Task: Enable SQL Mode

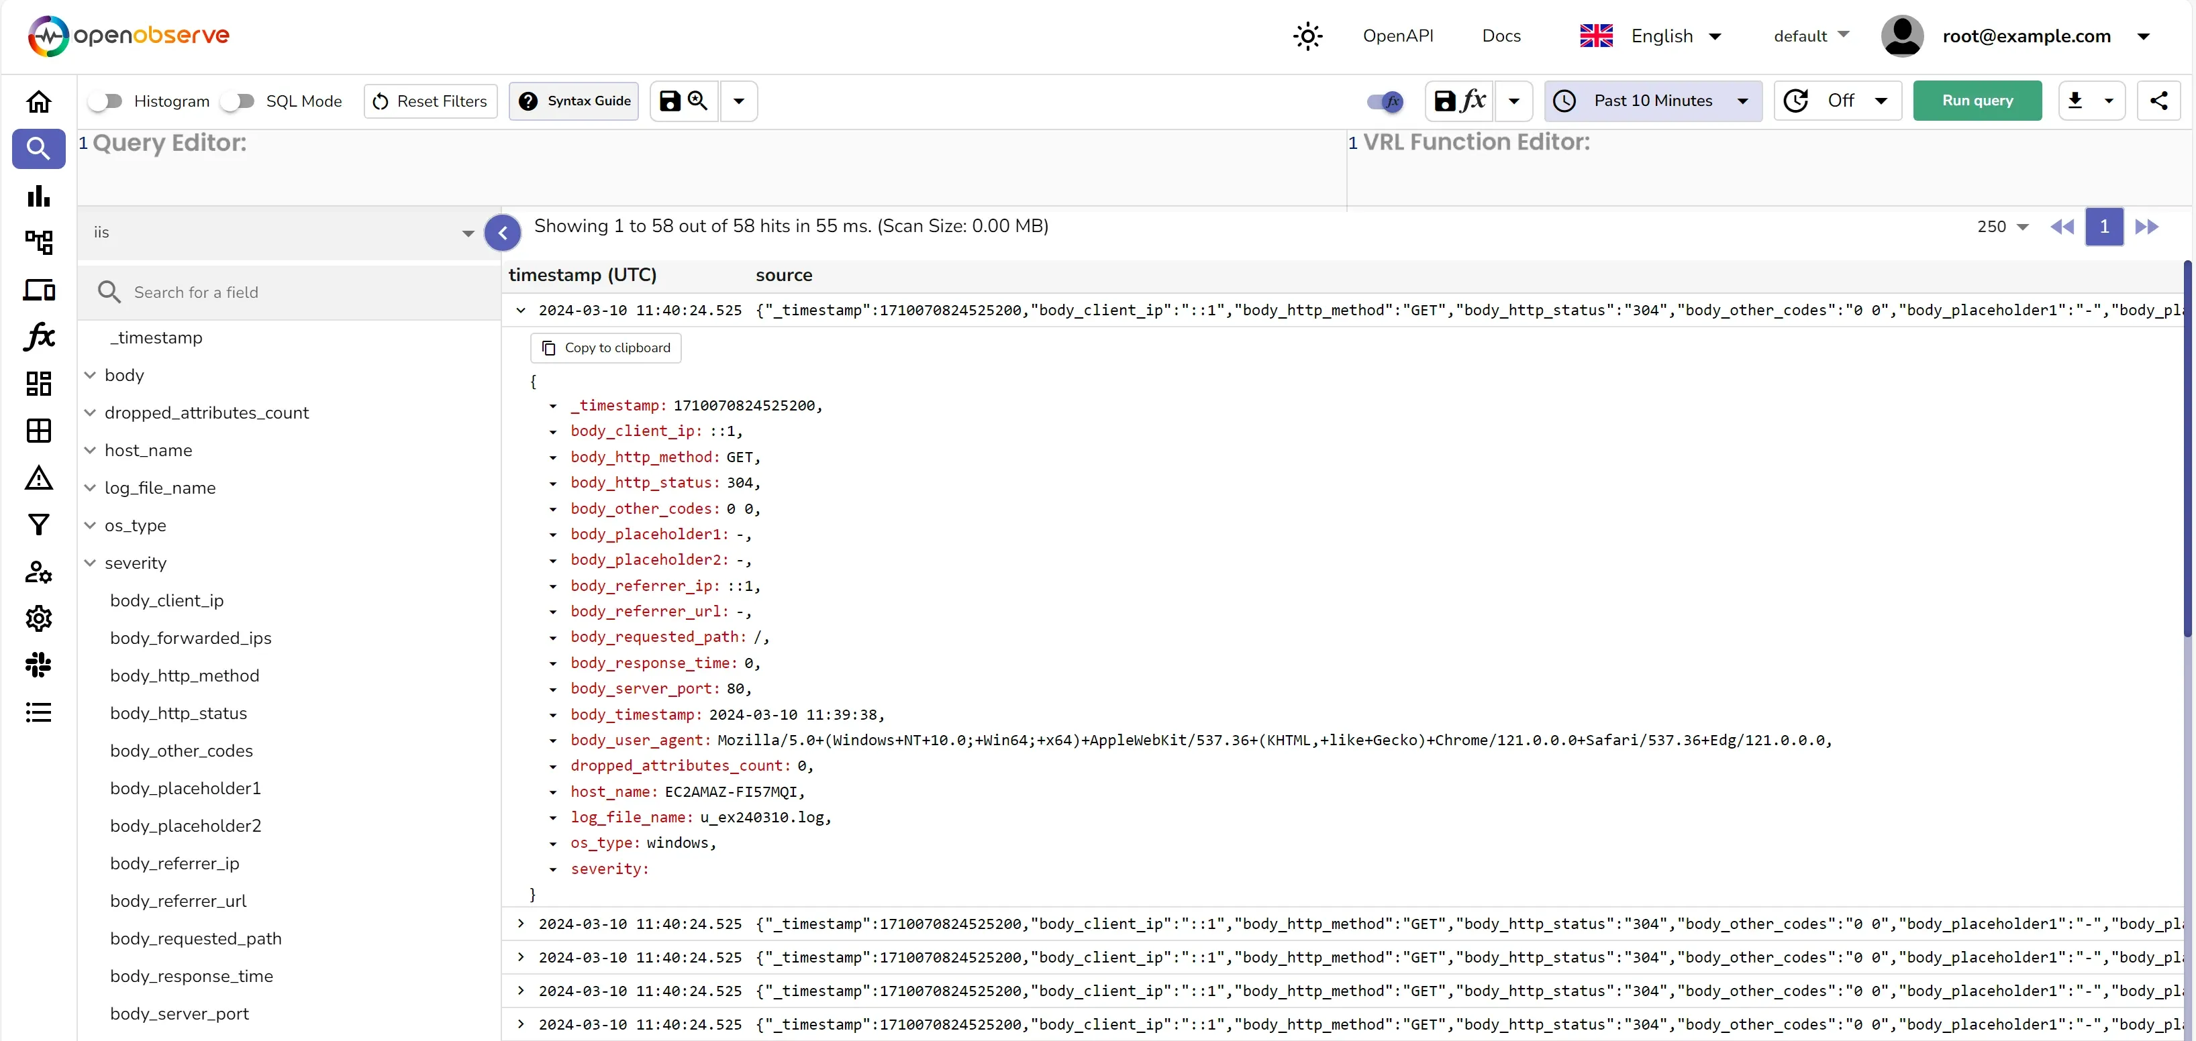Action: click(x=238, y=101)
